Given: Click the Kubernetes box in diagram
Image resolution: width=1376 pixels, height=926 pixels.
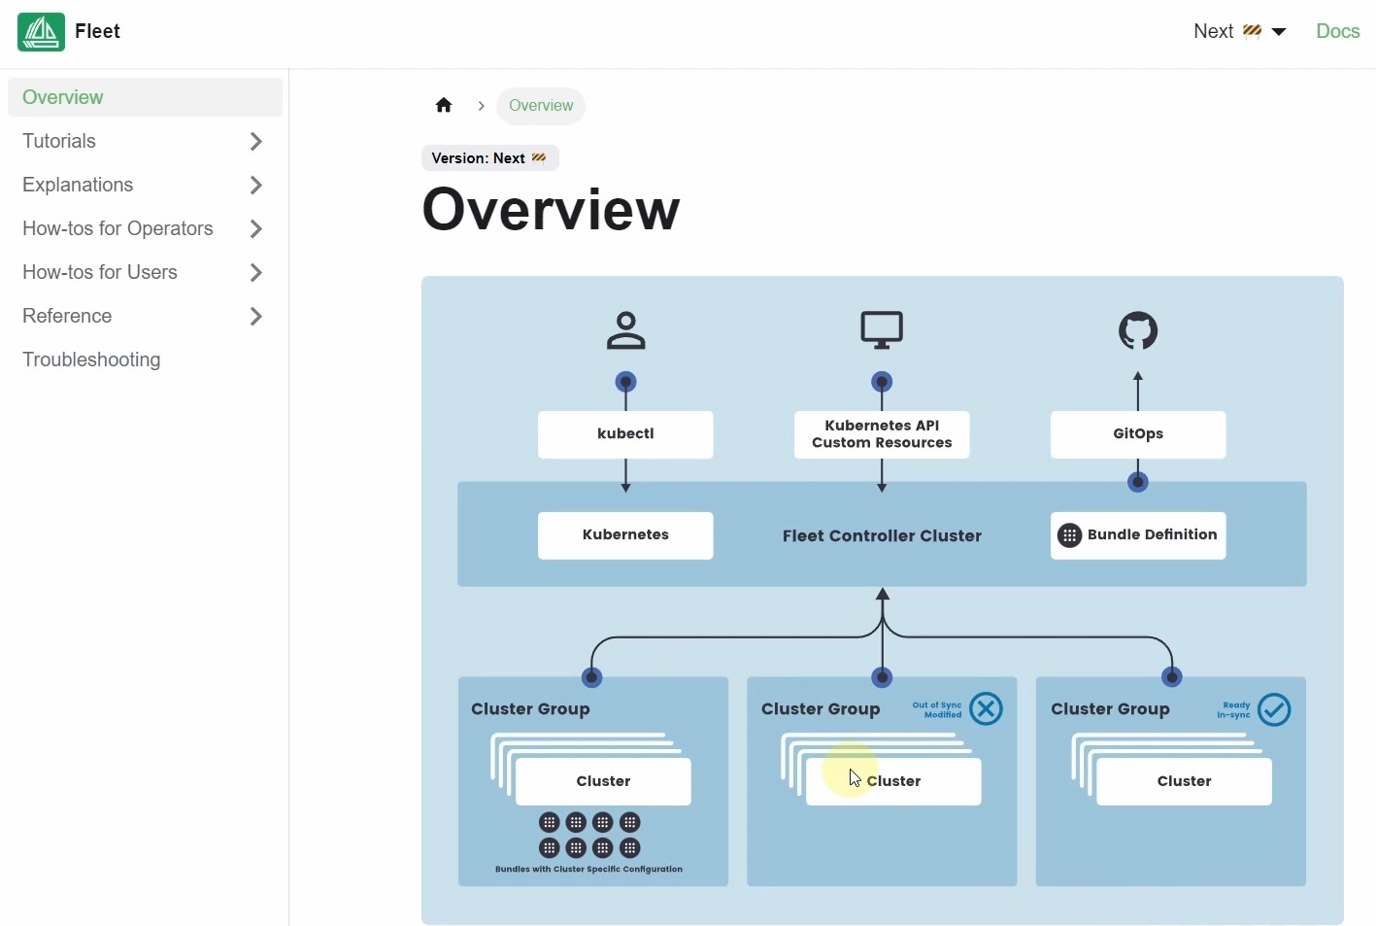Looking at the screenshot, I should click(x=625, y=535).
